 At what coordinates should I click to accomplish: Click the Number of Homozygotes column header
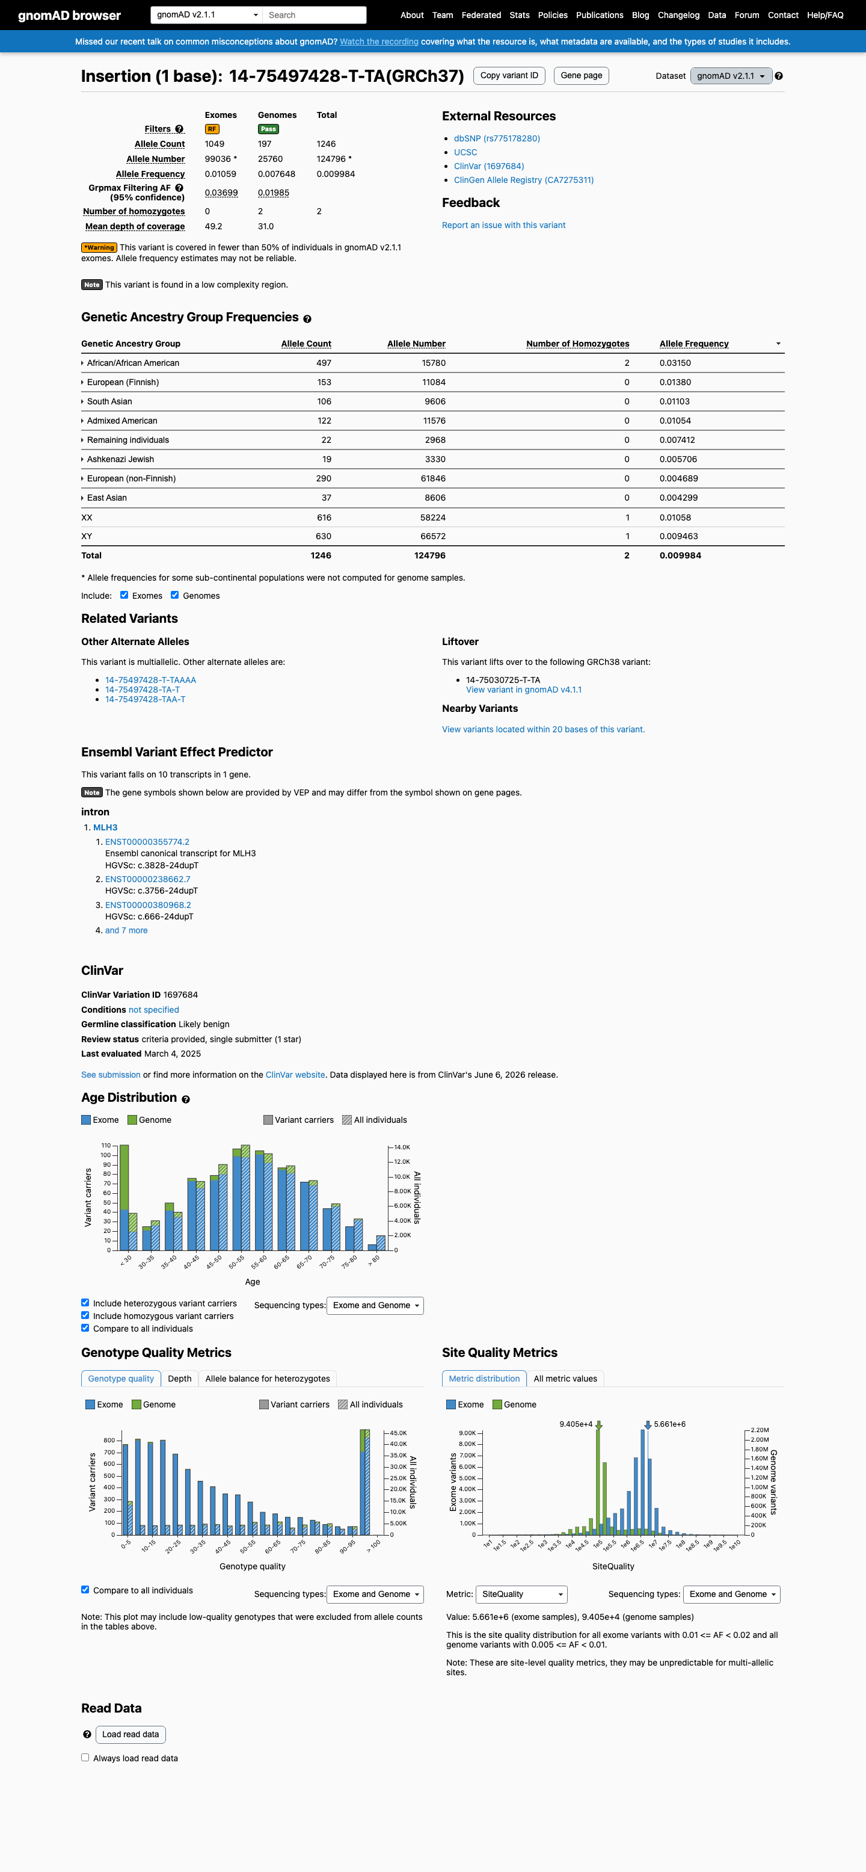click(577, 344)
